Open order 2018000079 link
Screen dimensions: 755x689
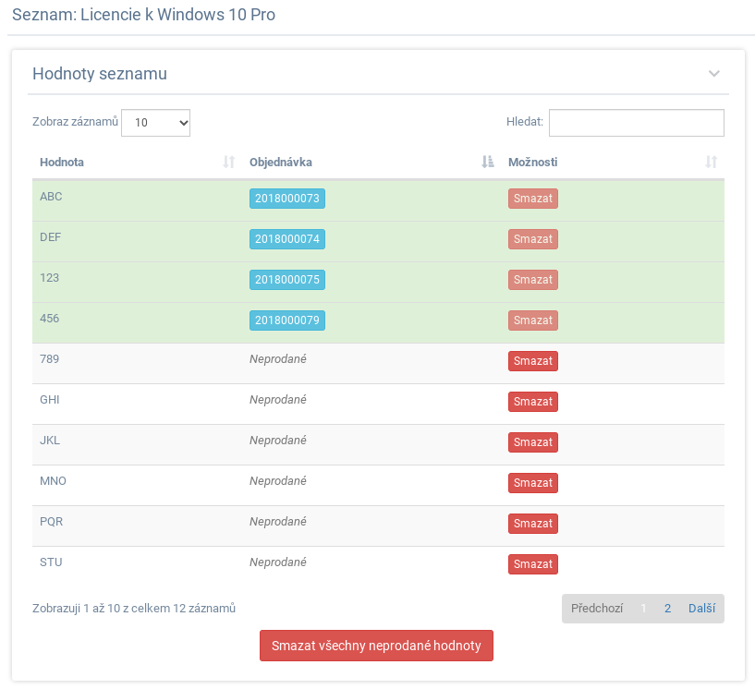point(287,320)
